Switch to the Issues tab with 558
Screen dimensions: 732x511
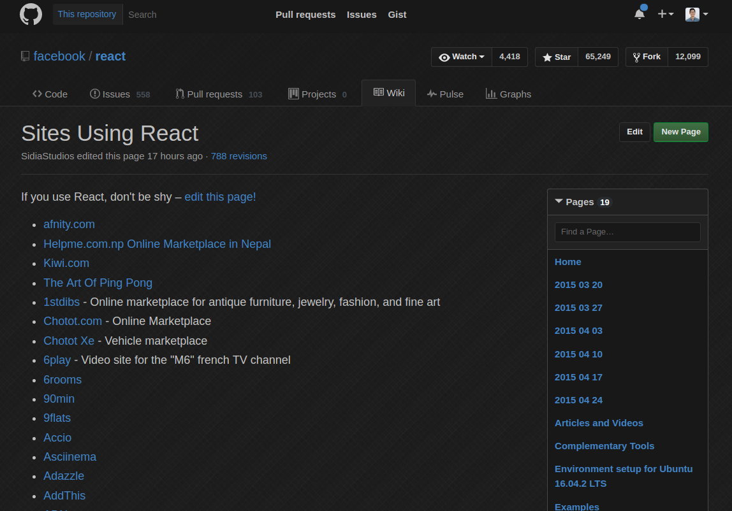click(x=119, y=94)
